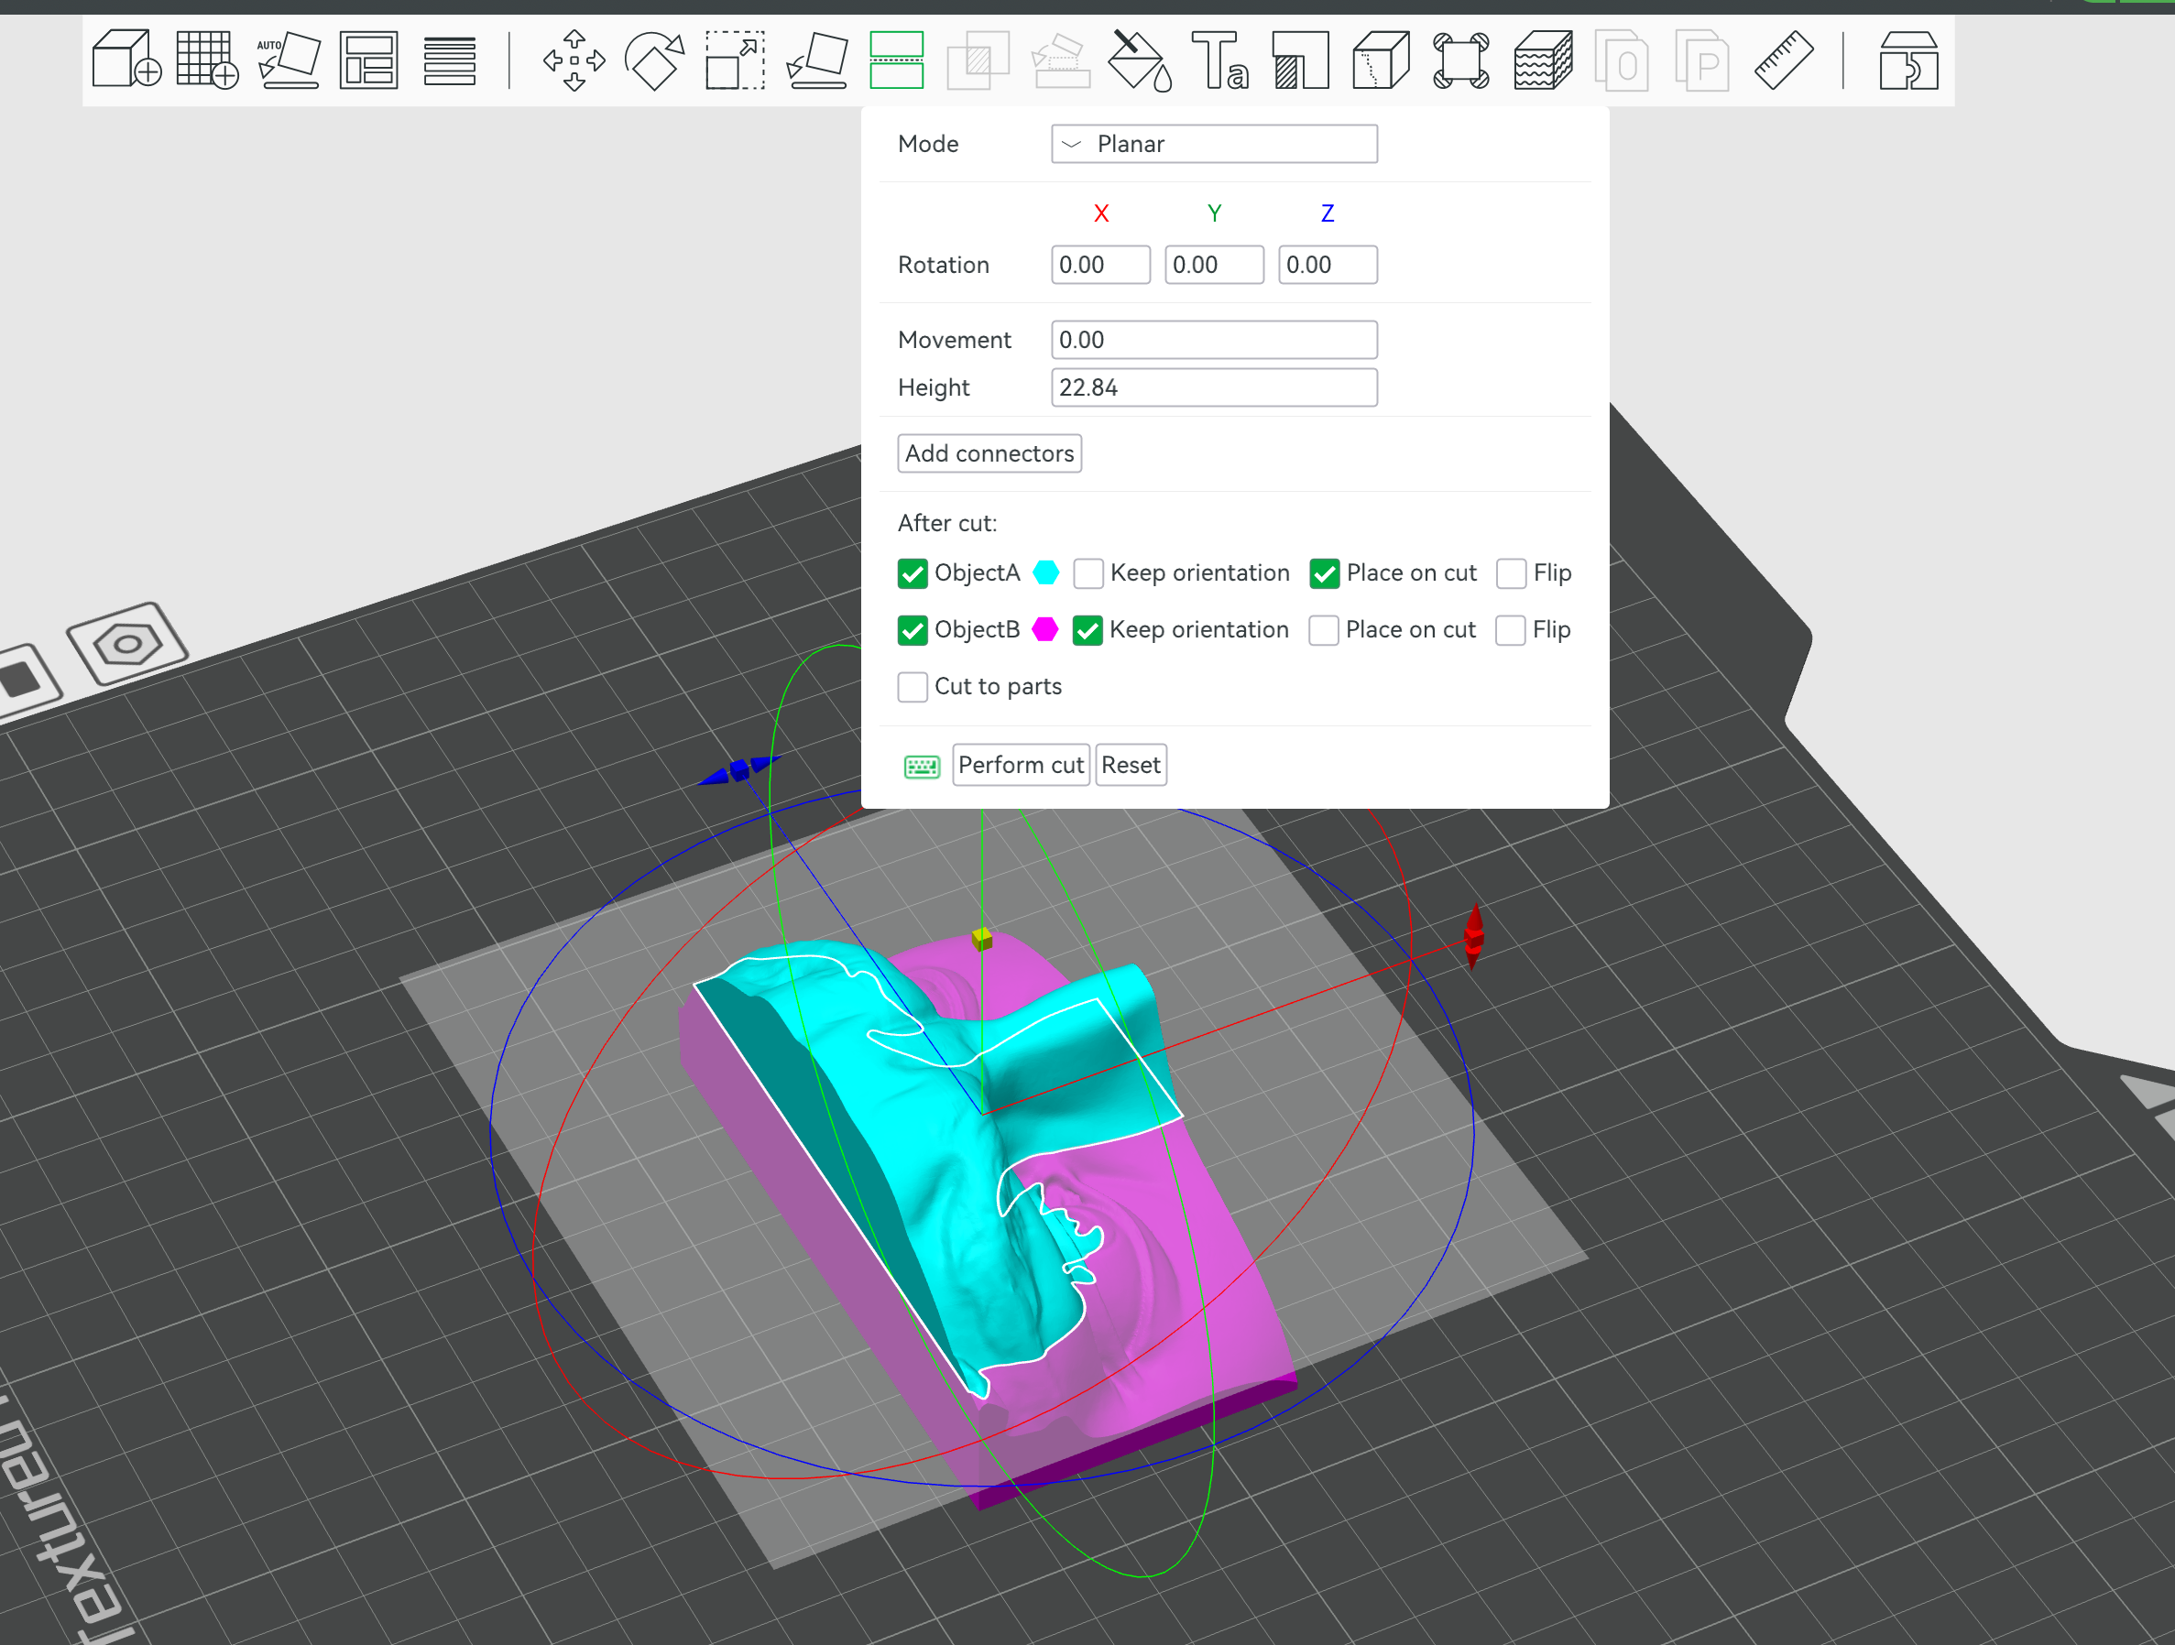2175x1645 pixels.
Task: Click the Mesh boolean tool icon
Action: pyautogui.click(x=978, y=60)
